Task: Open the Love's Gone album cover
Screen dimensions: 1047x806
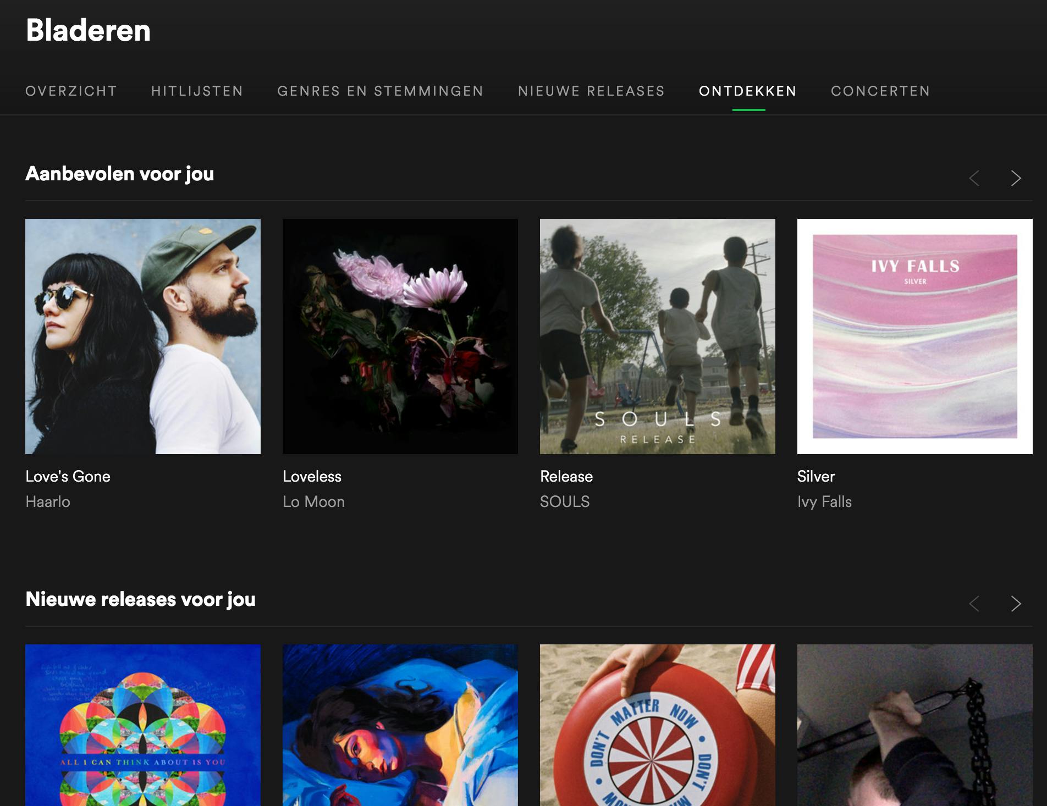Action: [143, 336]
